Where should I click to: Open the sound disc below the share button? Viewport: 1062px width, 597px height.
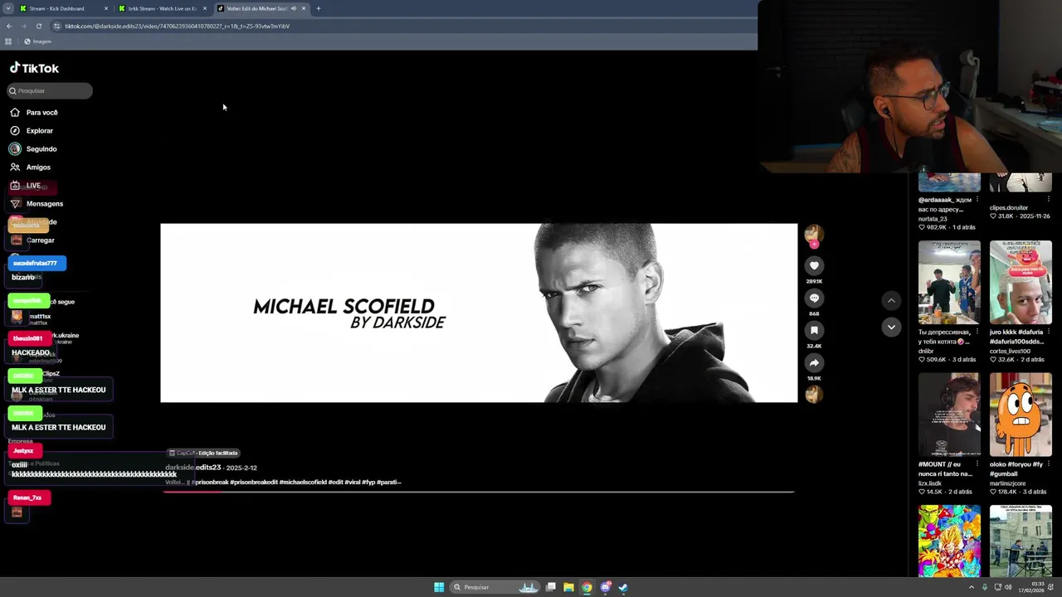click(x=814, y=394)
